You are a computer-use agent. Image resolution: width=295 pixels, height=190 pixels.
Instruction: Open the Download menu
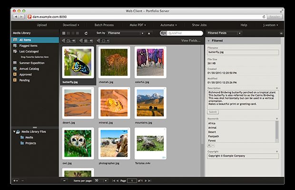pos(71,25)
